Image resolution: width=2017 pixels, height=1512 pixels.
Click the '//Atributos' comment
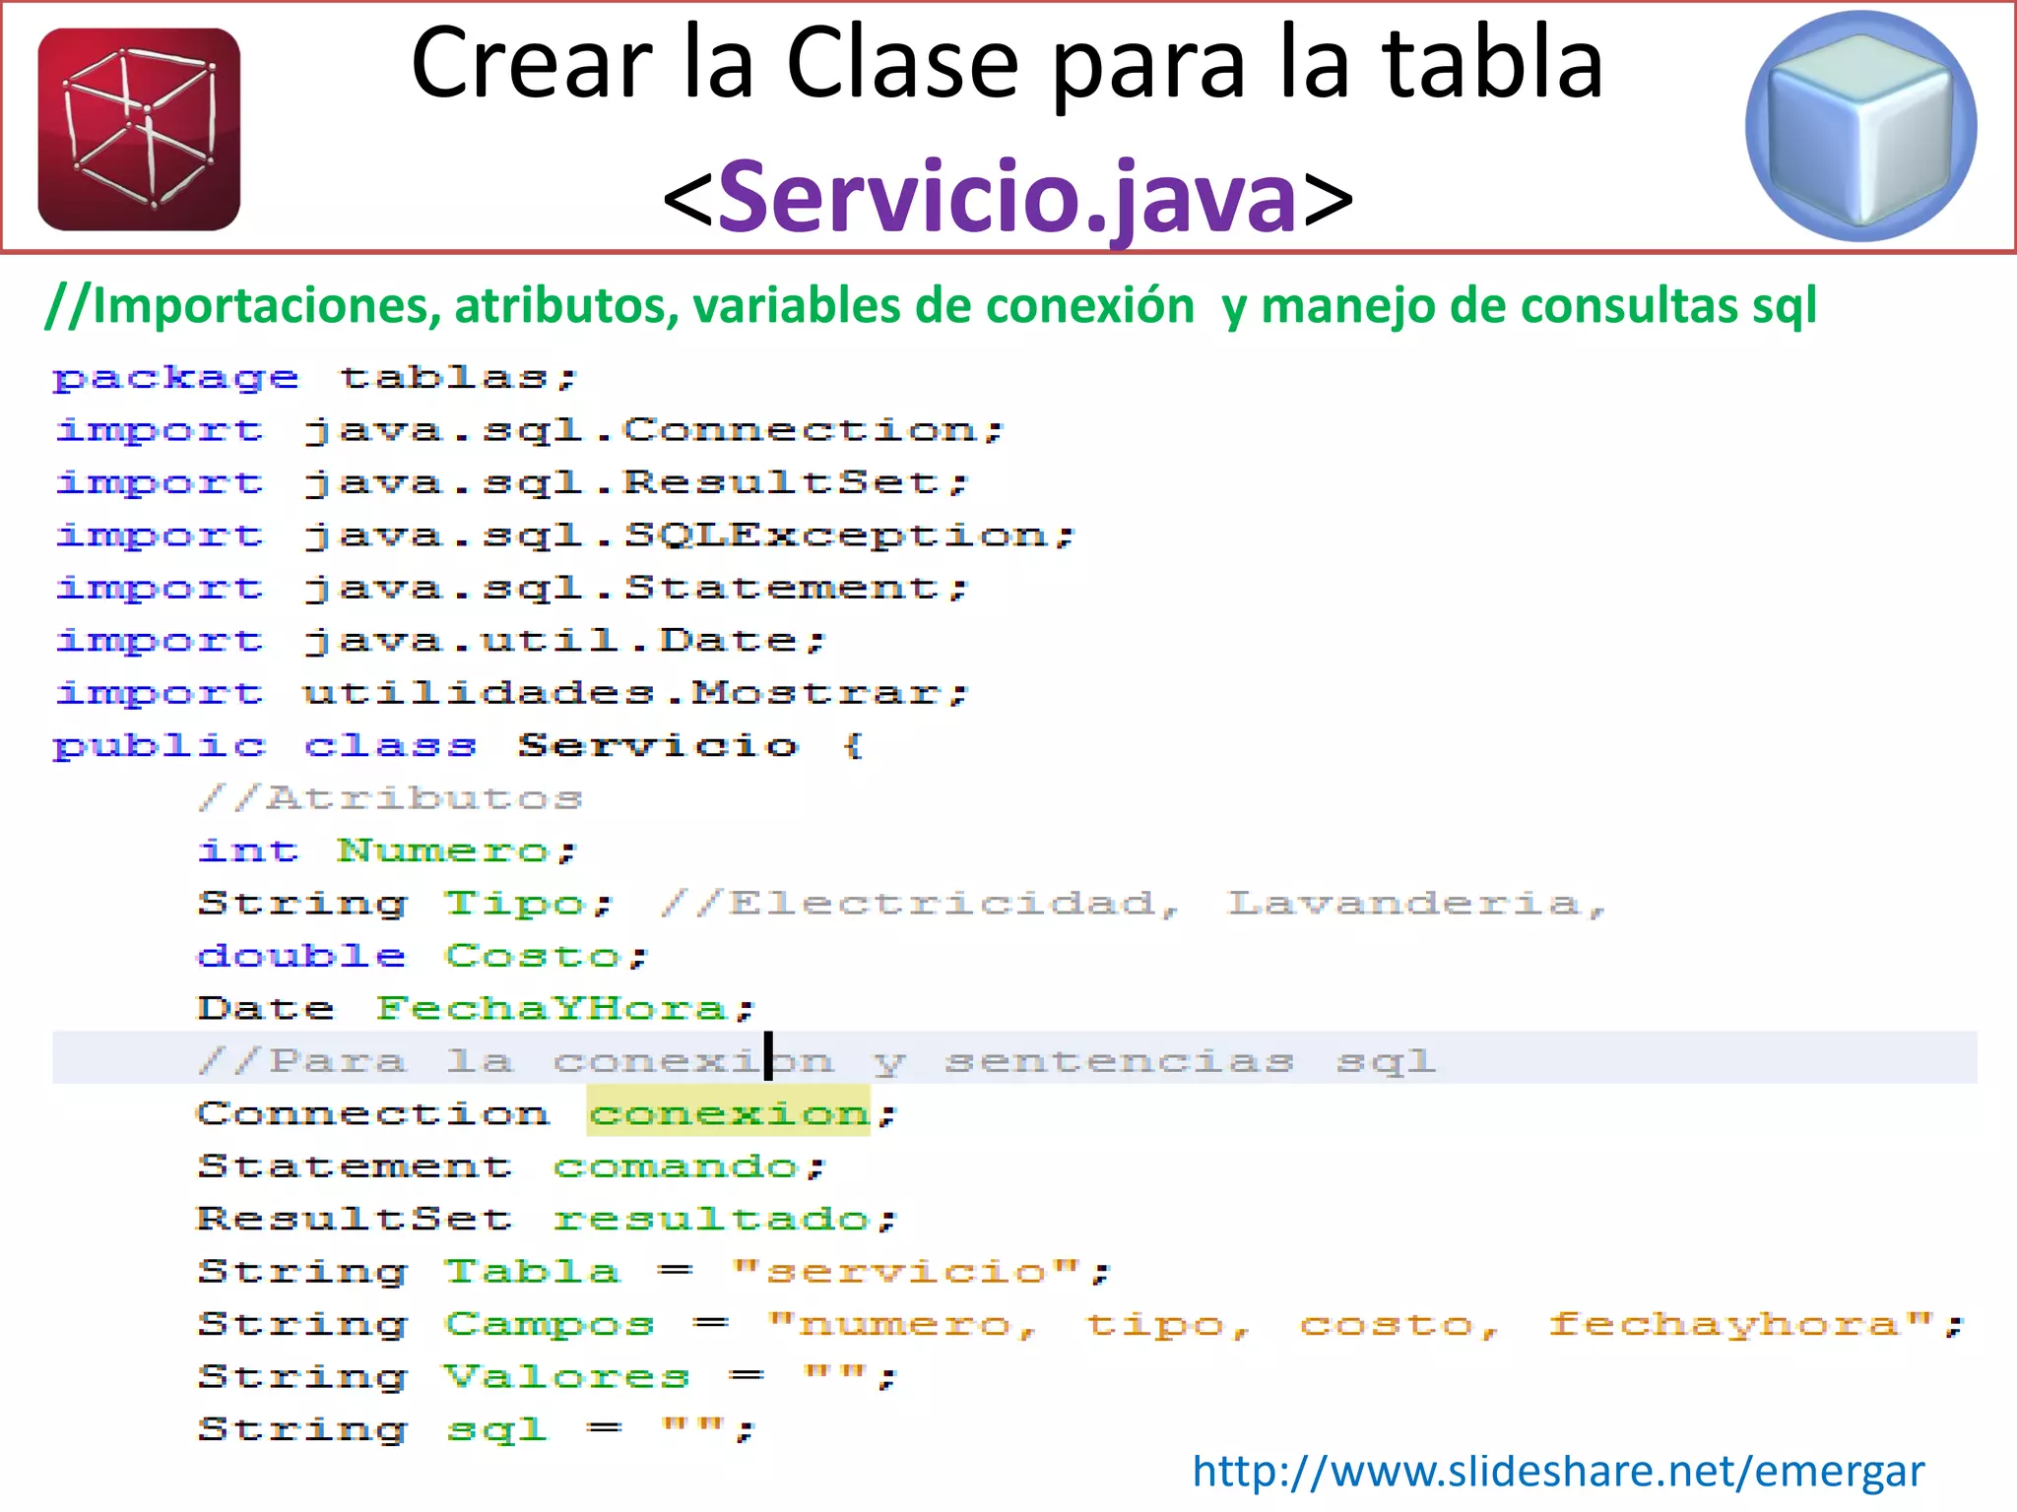click(390, 797)
